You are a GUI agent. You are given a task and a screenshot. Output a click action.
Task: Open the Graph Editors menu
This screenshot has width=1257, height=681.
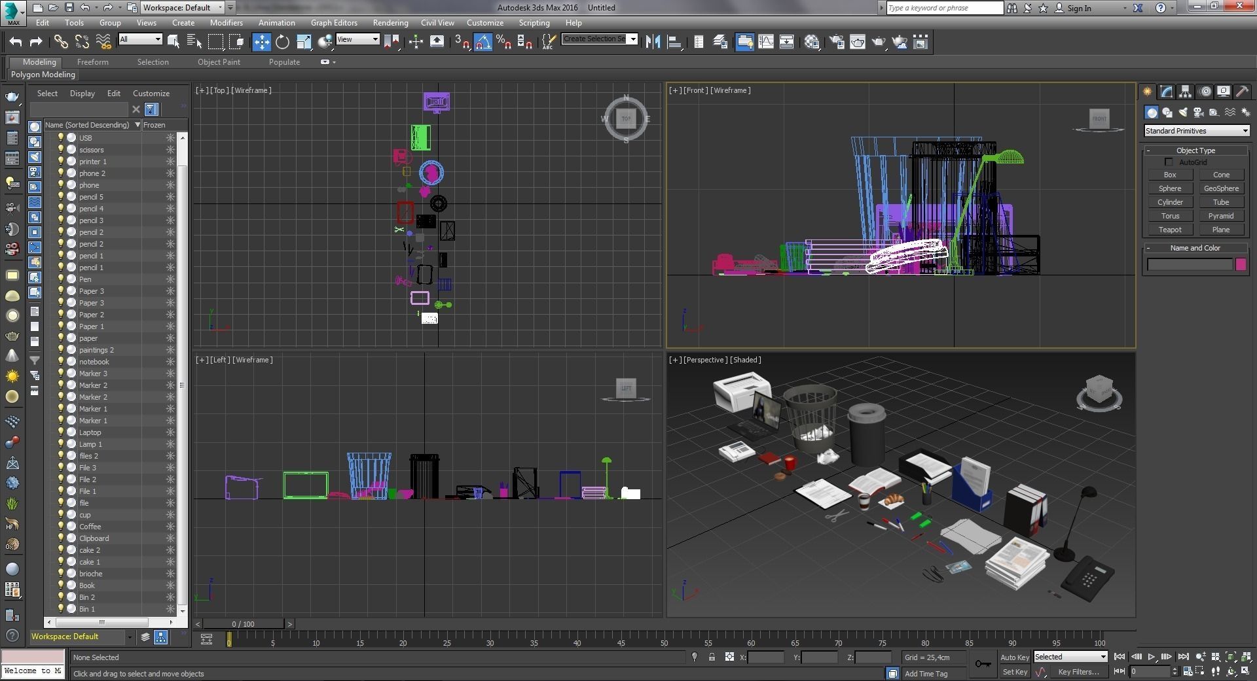(334, 22)
